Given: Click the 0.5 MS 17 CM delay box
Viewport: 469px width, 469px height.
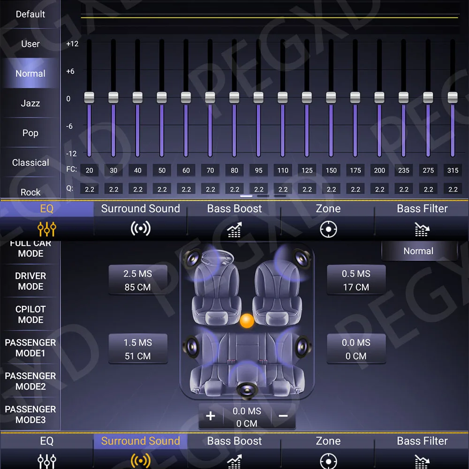Looking at the screenshot, I should [356, 280].
